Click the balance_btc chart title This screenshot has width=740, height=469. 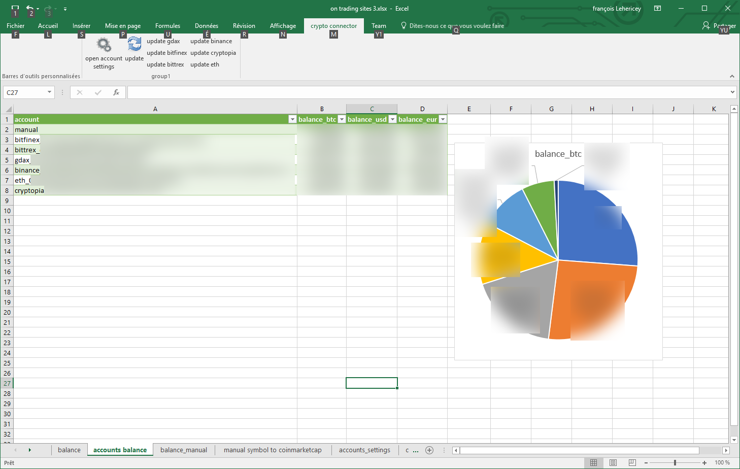(558, 154)
